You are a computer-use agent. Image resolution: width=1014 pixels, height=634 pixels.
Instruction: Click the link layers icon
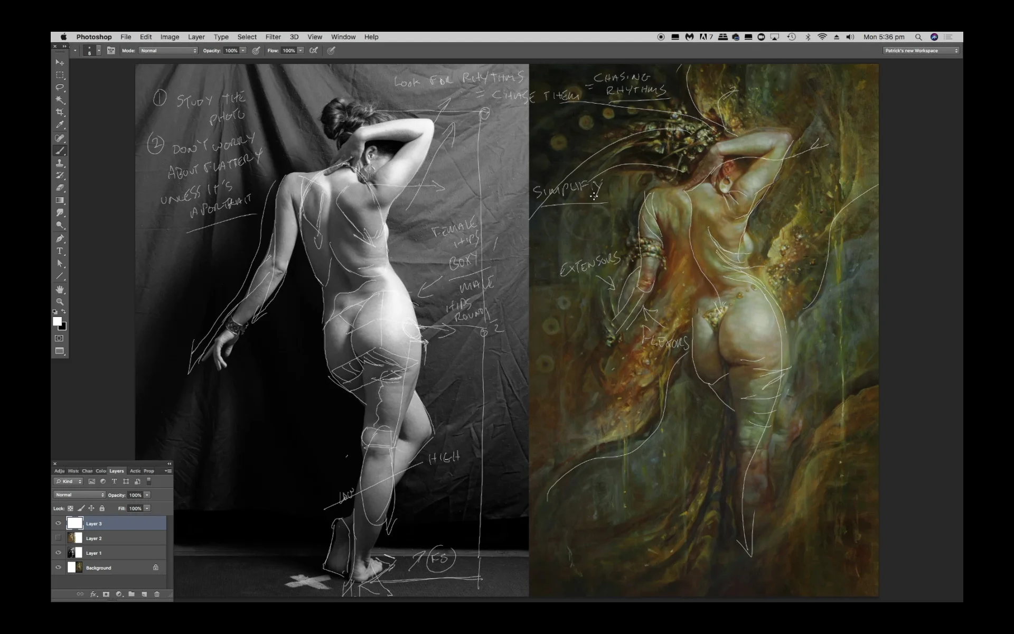point(80,594)
